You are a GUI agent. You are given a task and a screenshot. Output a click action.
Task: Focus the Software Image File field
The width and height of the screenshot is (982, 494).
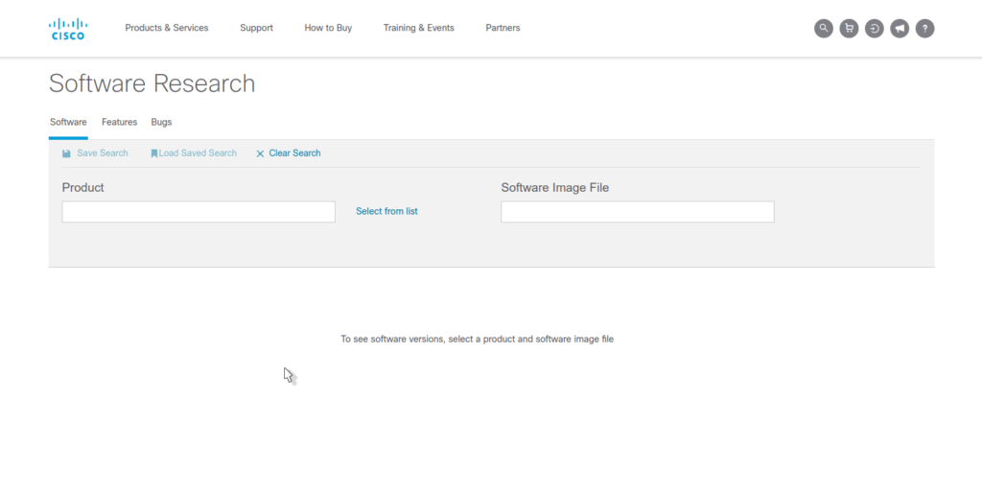pos(637,212)
